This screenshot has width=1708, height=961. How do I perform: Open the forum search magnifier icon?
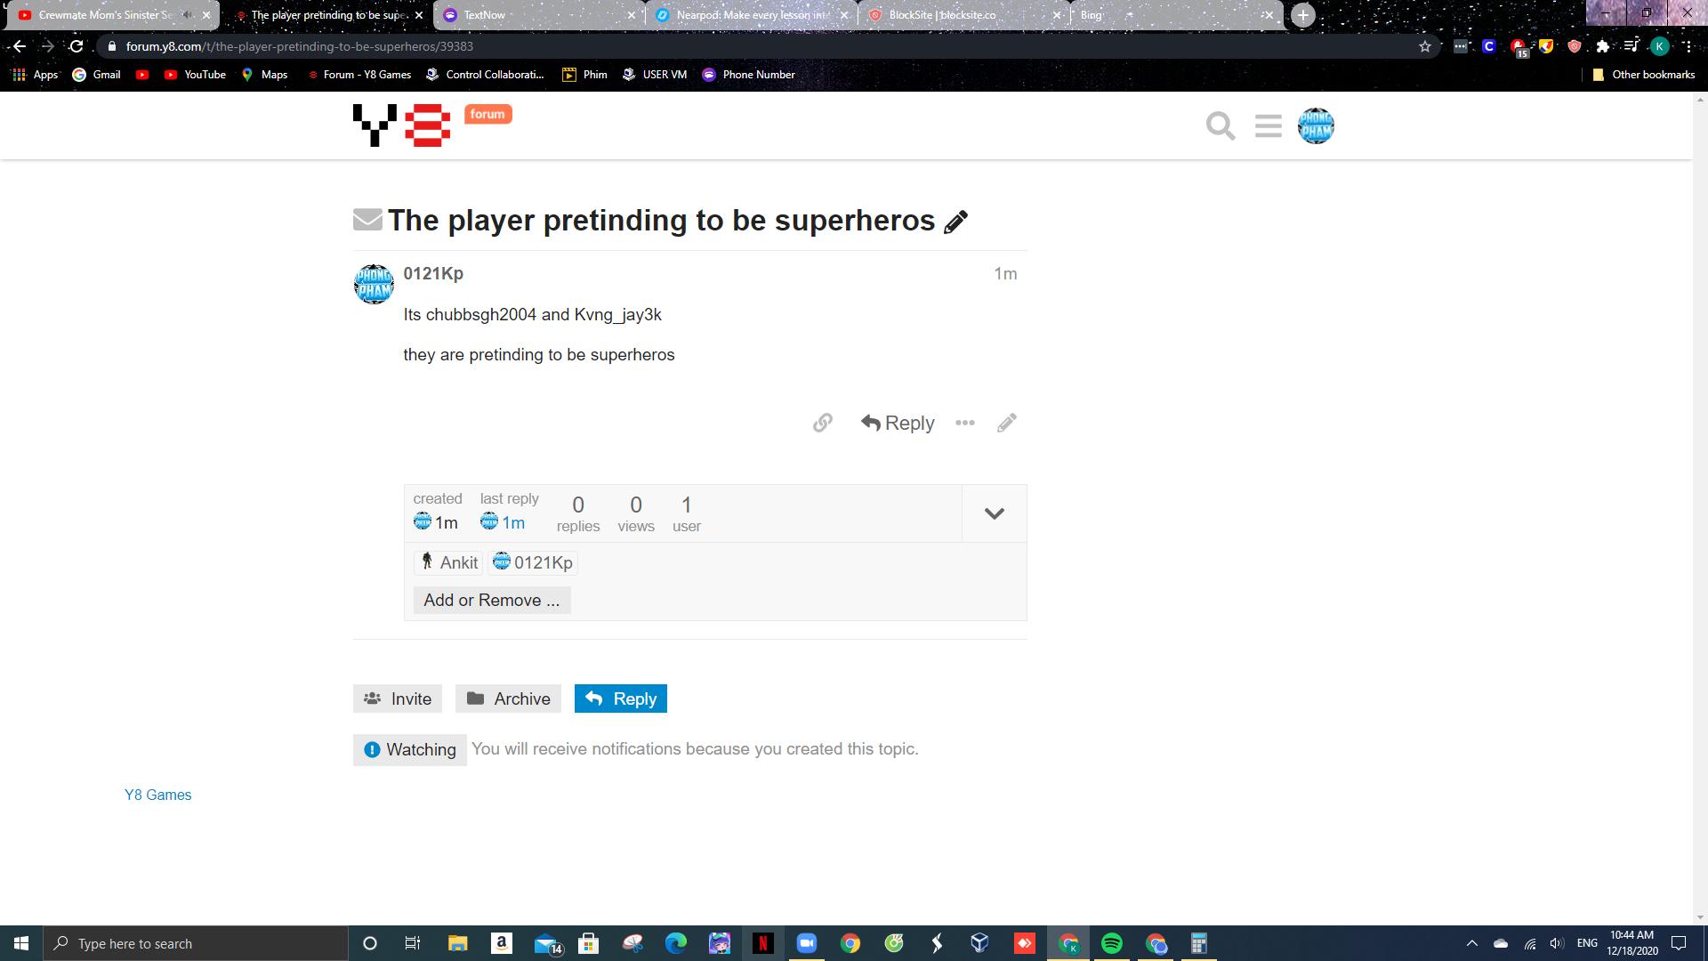tap(1221, 125)
